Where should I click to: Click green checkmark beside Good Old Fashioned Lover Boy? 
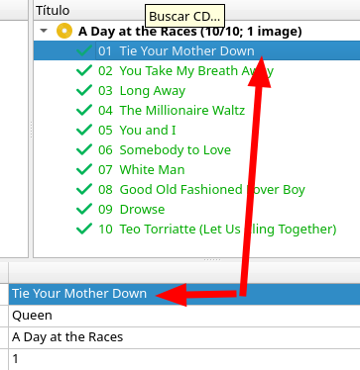(84, 189)
